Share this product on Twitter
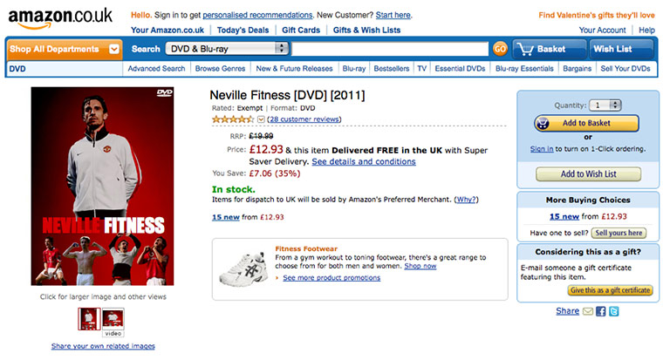The image size is (663, 360). tap(614, 311)
